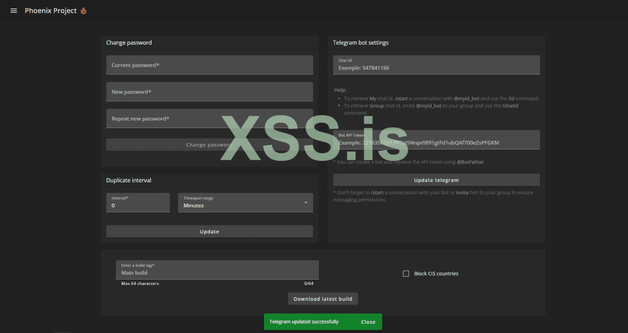Click the Update telegram button

coord(436,180)
